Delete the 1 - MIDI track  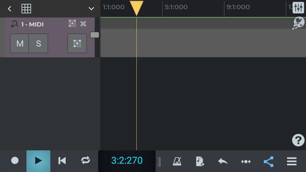click(83, 24)
